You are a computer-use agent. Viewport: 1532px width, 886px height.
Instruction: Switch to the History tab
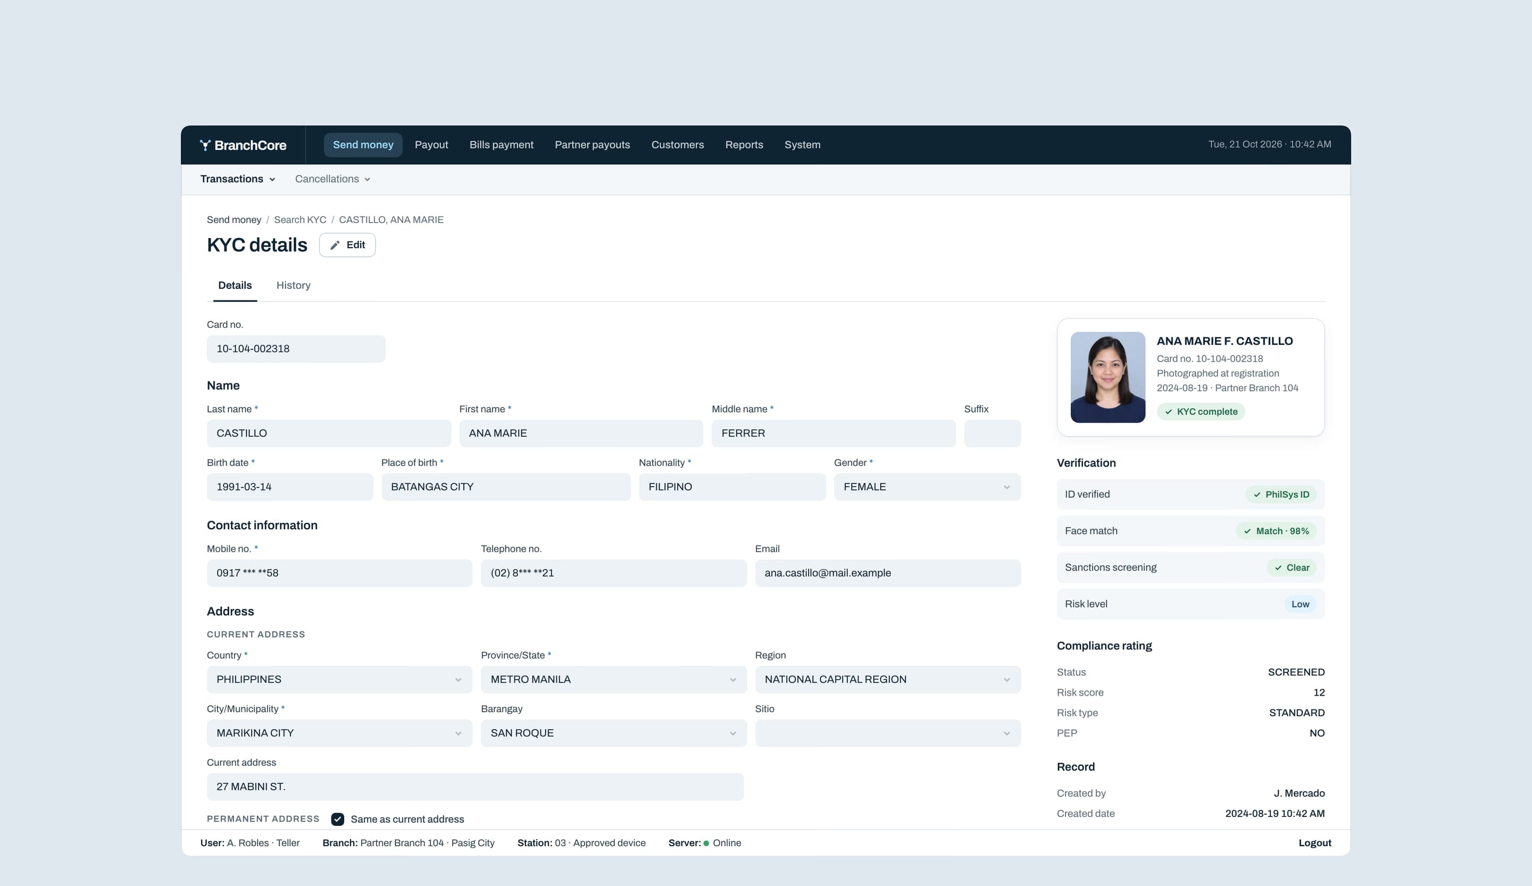coord(293,285)
